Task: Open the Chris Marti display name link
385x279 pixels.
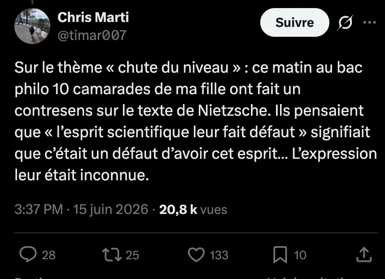Action: pyautogui.click(x=93, y=17)
